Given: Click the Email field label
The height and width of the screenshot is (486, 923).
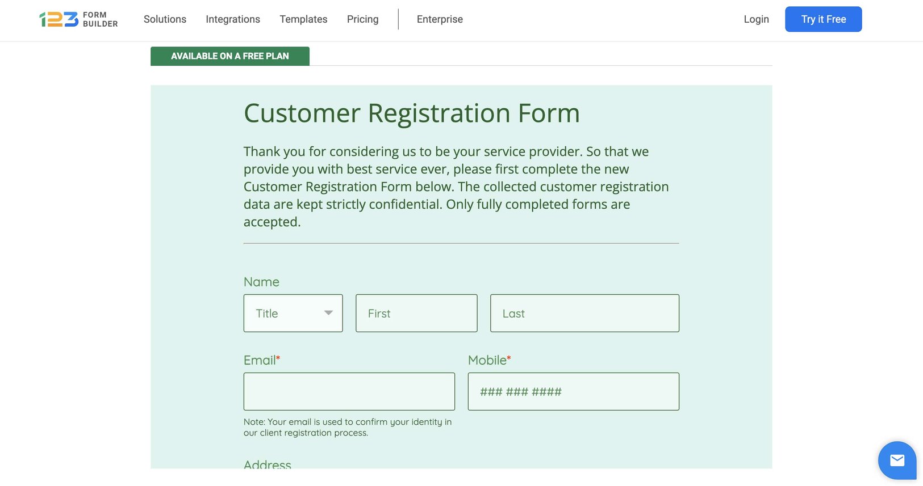Looking at the screenshot, I should point(260,360).
